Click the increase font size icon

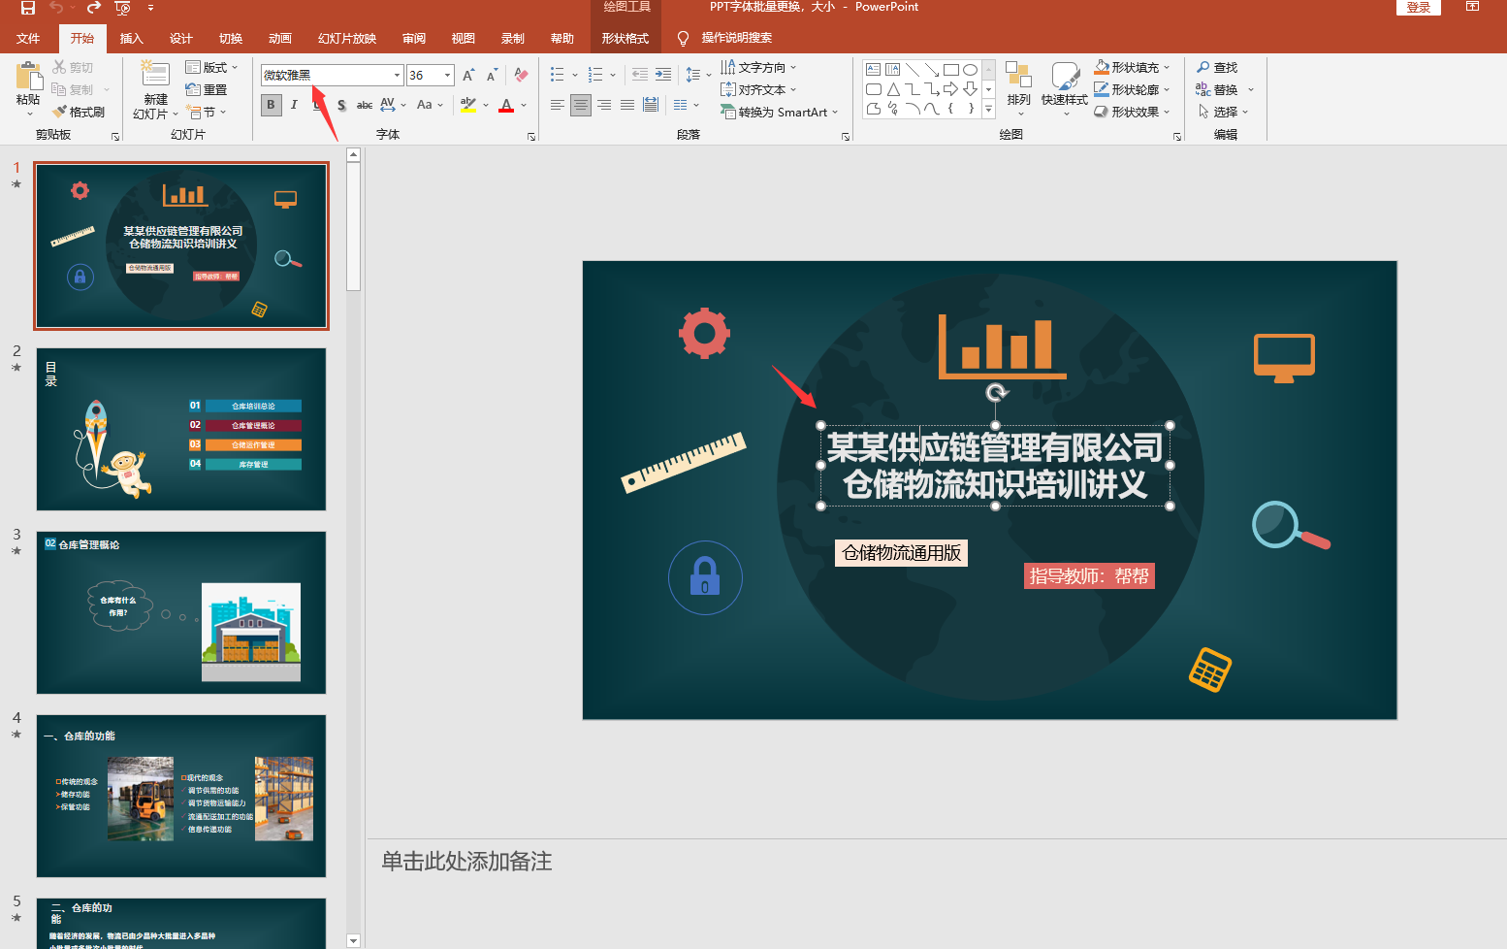pos(468,75)
